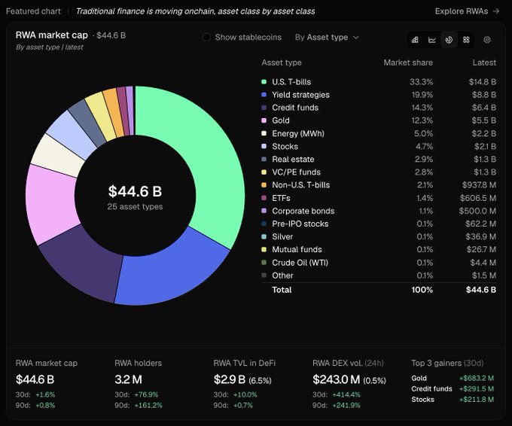Click the RWA holders 3.2 M figure
The image size is (512, 426).
[x=128, y=379]
